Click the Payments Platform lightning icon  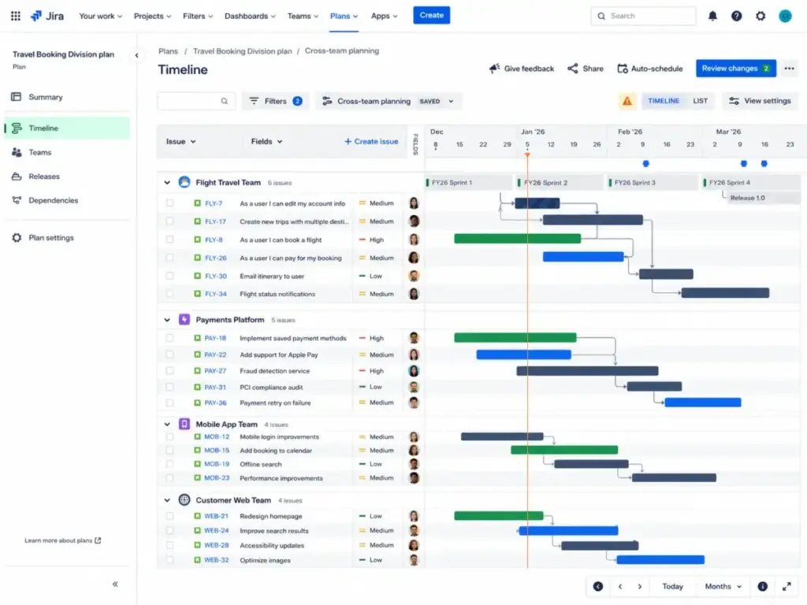tap(184, 320)
